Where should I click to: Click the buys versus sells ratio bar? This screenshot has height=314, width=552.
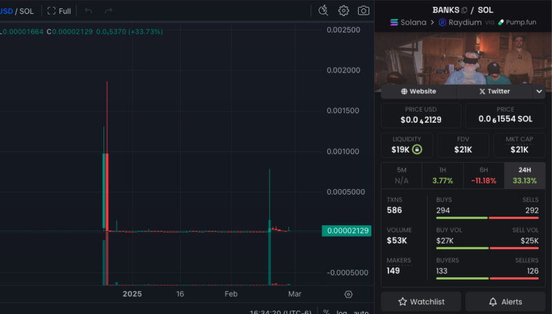487,218
